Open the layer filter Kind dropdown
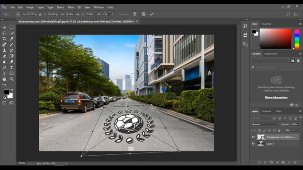This screenshot has width=303, height=170. 261,119
